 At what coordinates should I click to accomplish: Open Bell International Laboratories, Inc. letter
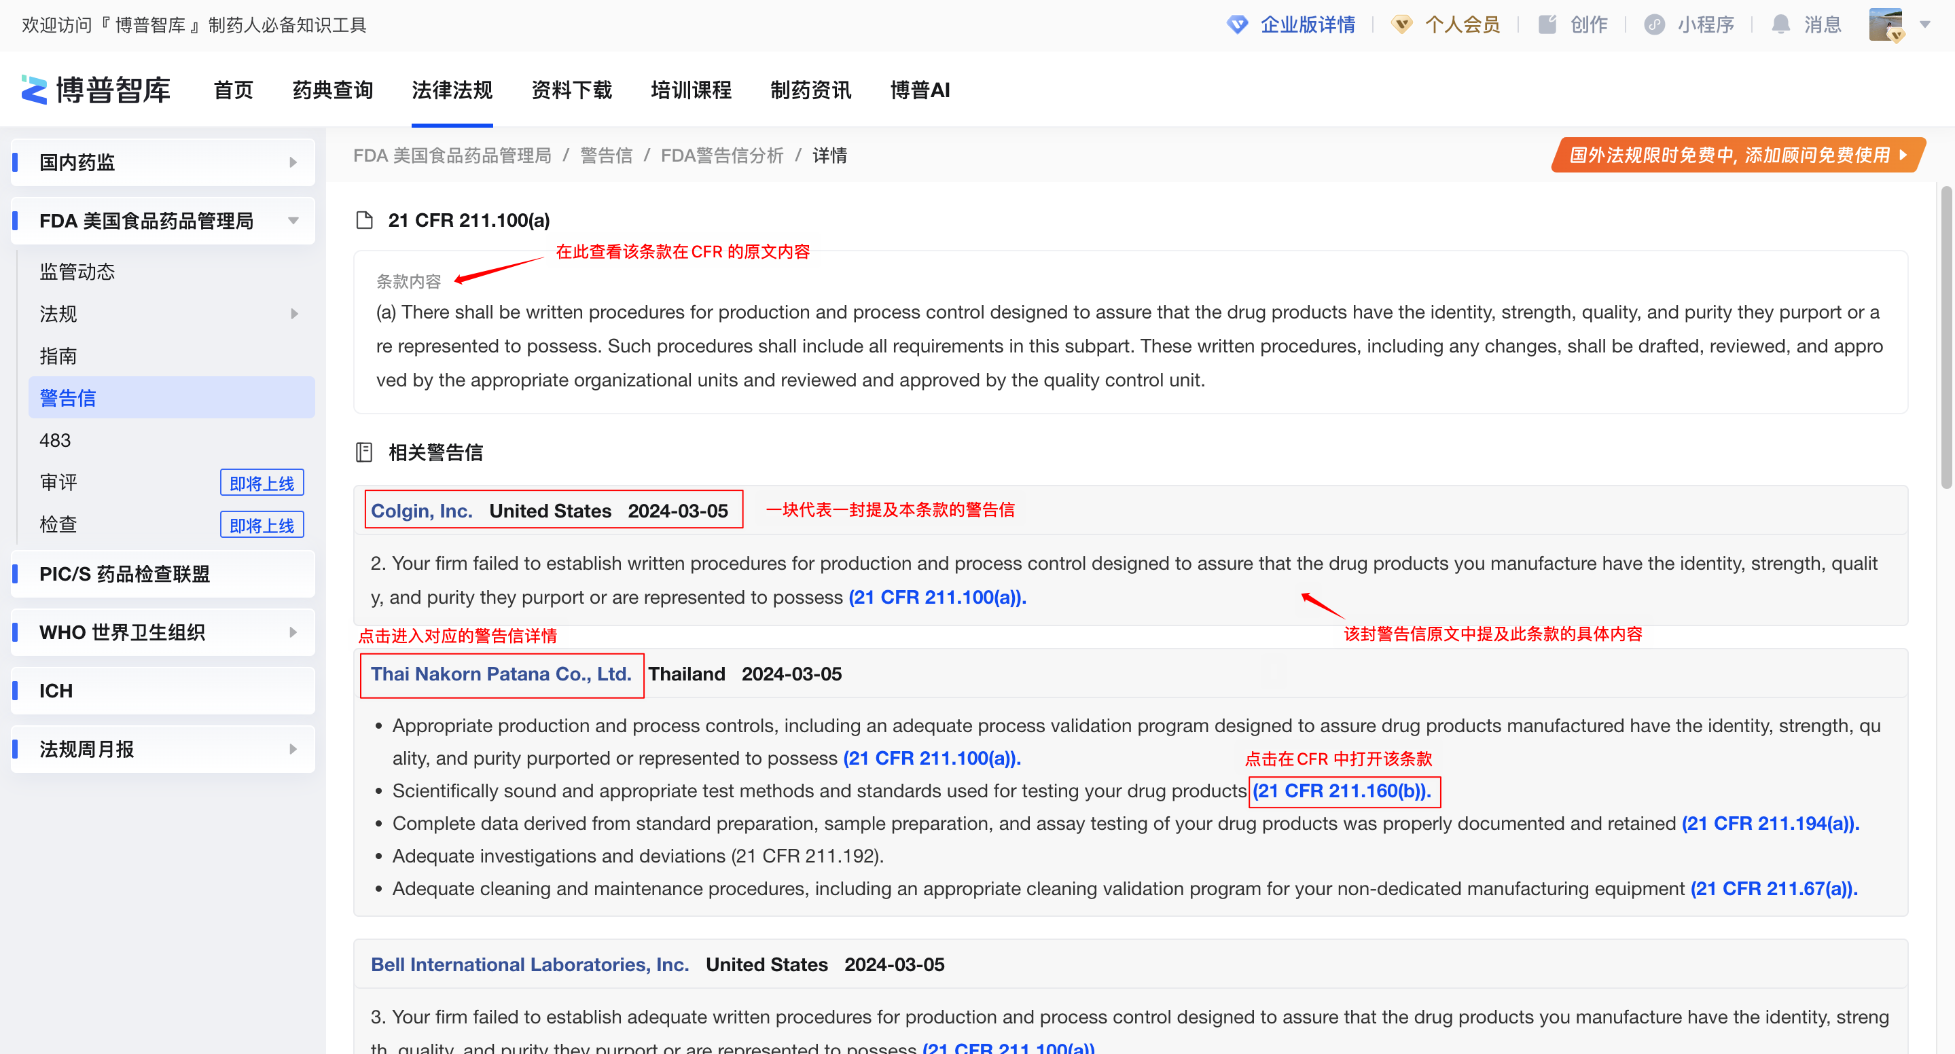pos(530,964)
